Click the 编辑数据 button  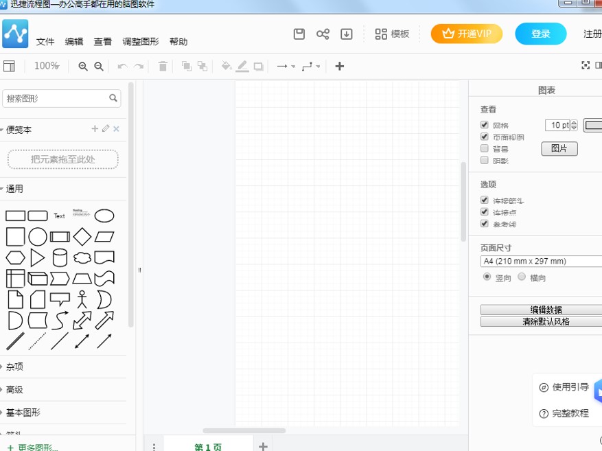pos(541,310)
